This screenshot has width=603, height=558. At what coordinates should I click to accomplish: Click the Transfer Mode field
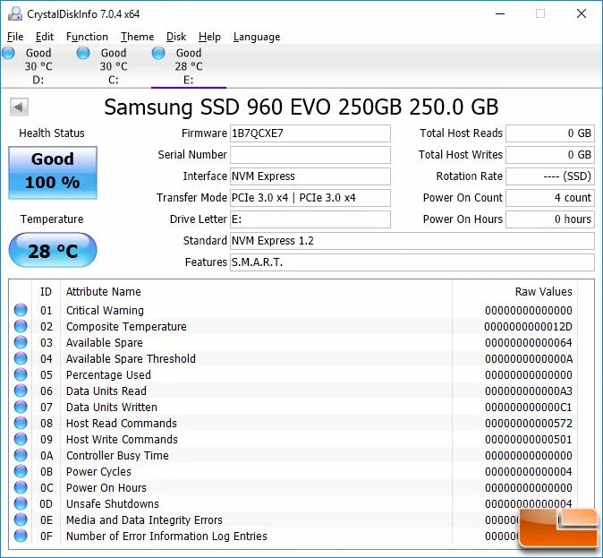[x=310, y=198]
